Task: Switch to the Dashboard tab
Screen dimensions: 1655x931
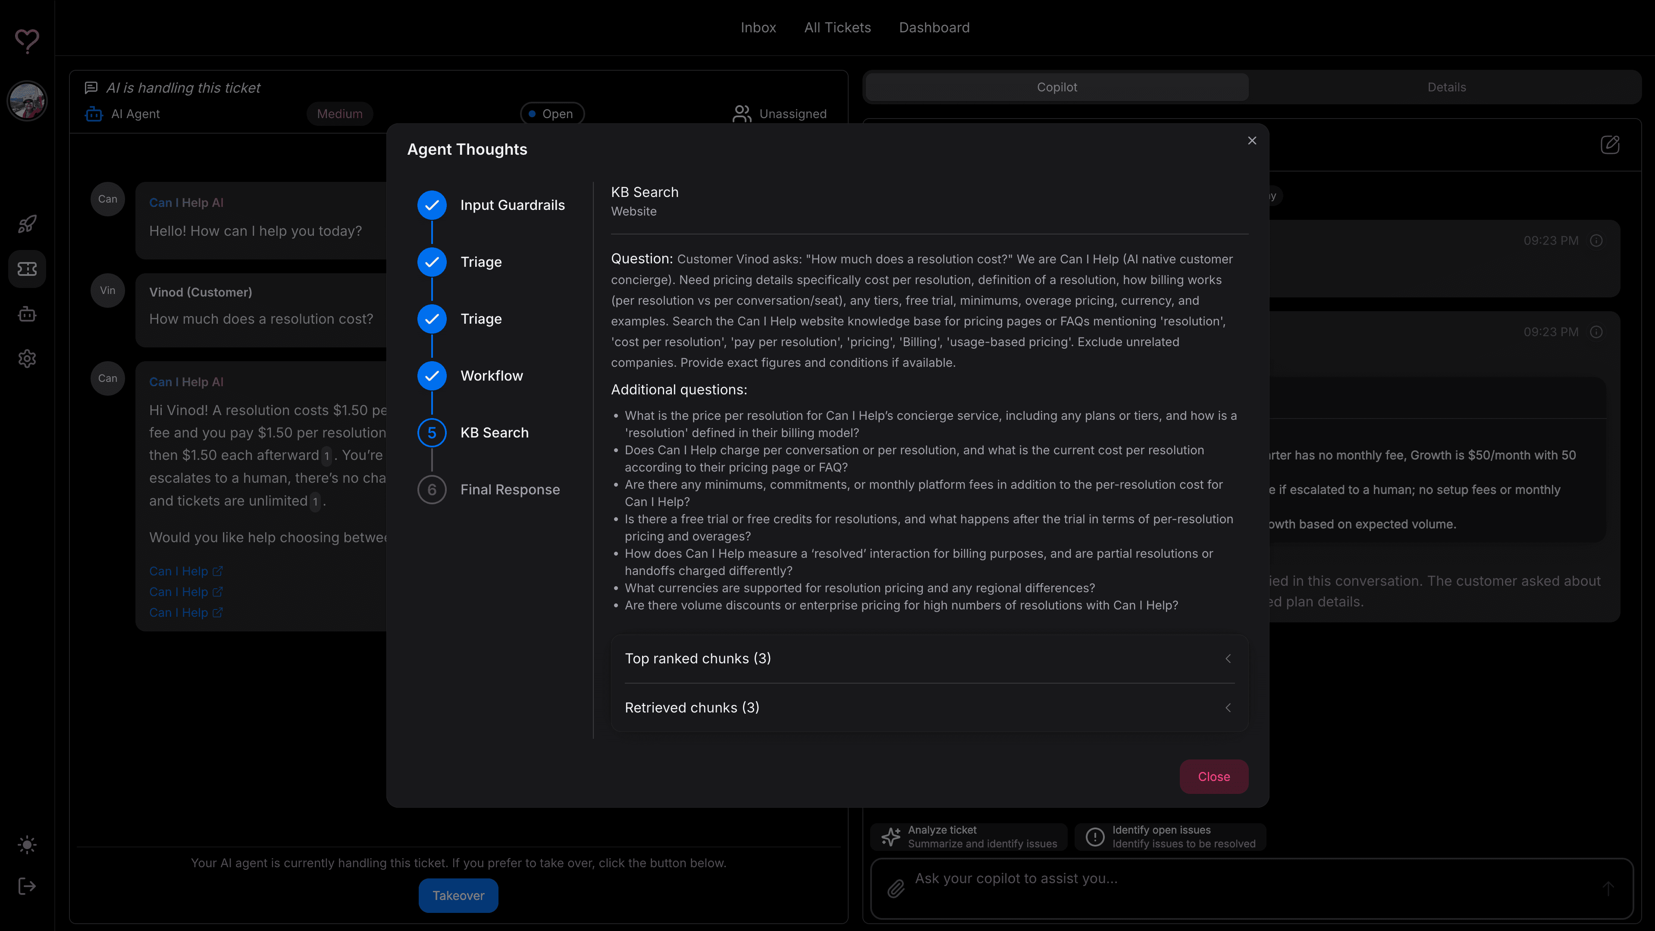Action: (x=934, y=27)
